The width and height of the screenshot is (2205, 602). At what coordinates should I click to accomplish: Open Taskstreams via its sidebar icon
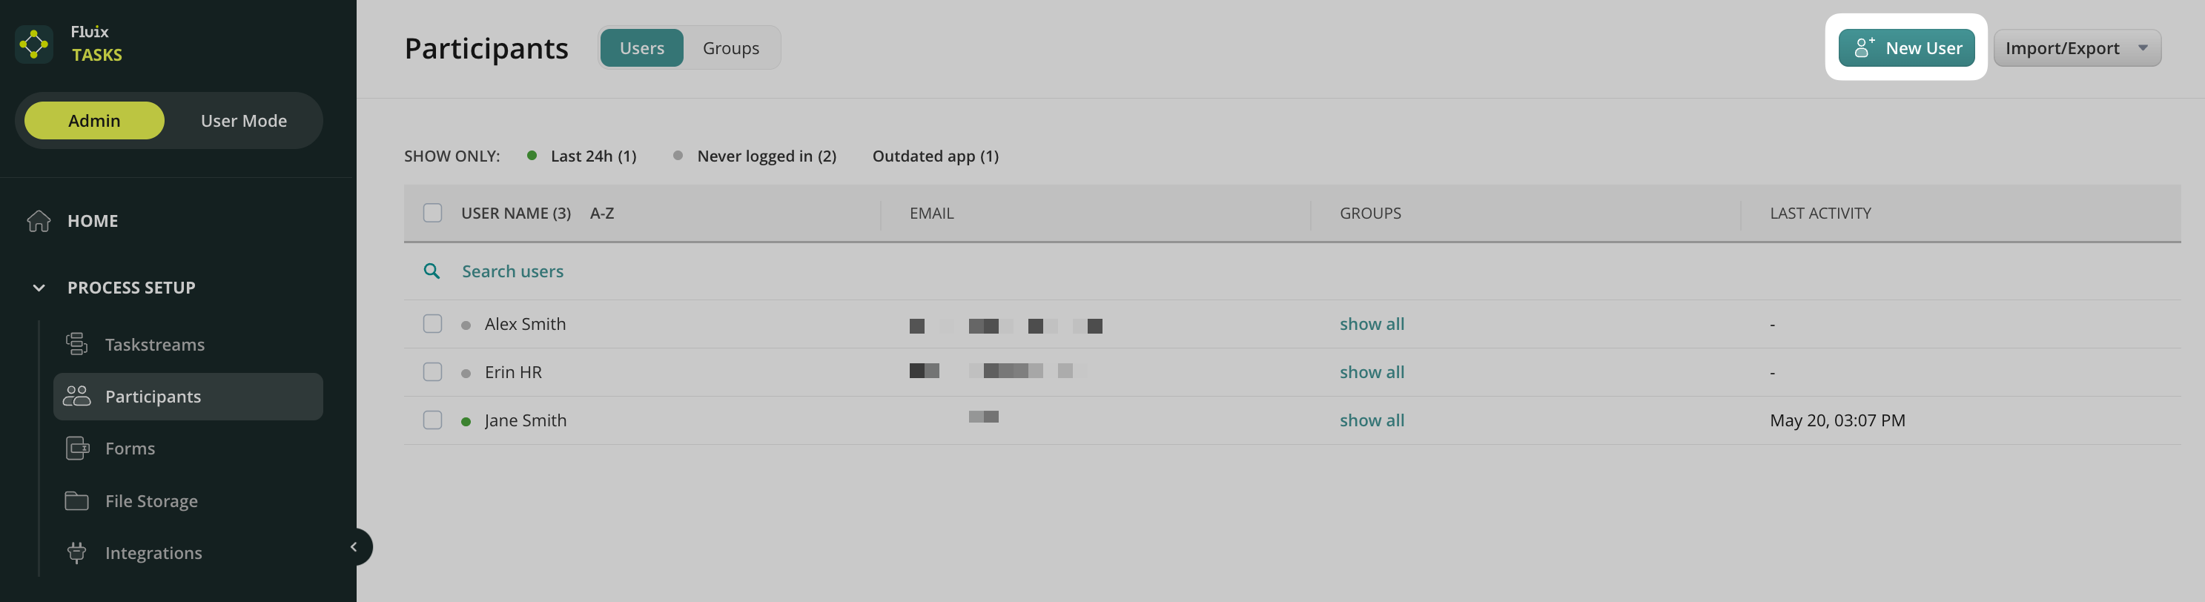(x=76, y=344)
